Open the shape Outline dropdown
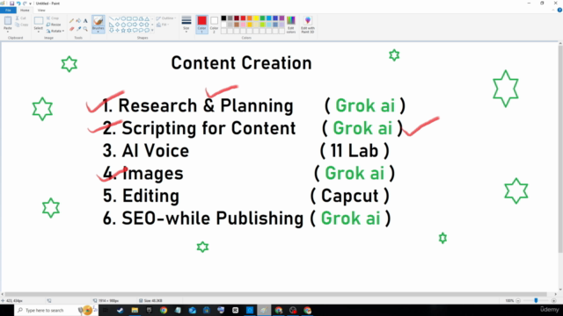The image size is (563, 316). pyautogui.click(x=166, y=18)
